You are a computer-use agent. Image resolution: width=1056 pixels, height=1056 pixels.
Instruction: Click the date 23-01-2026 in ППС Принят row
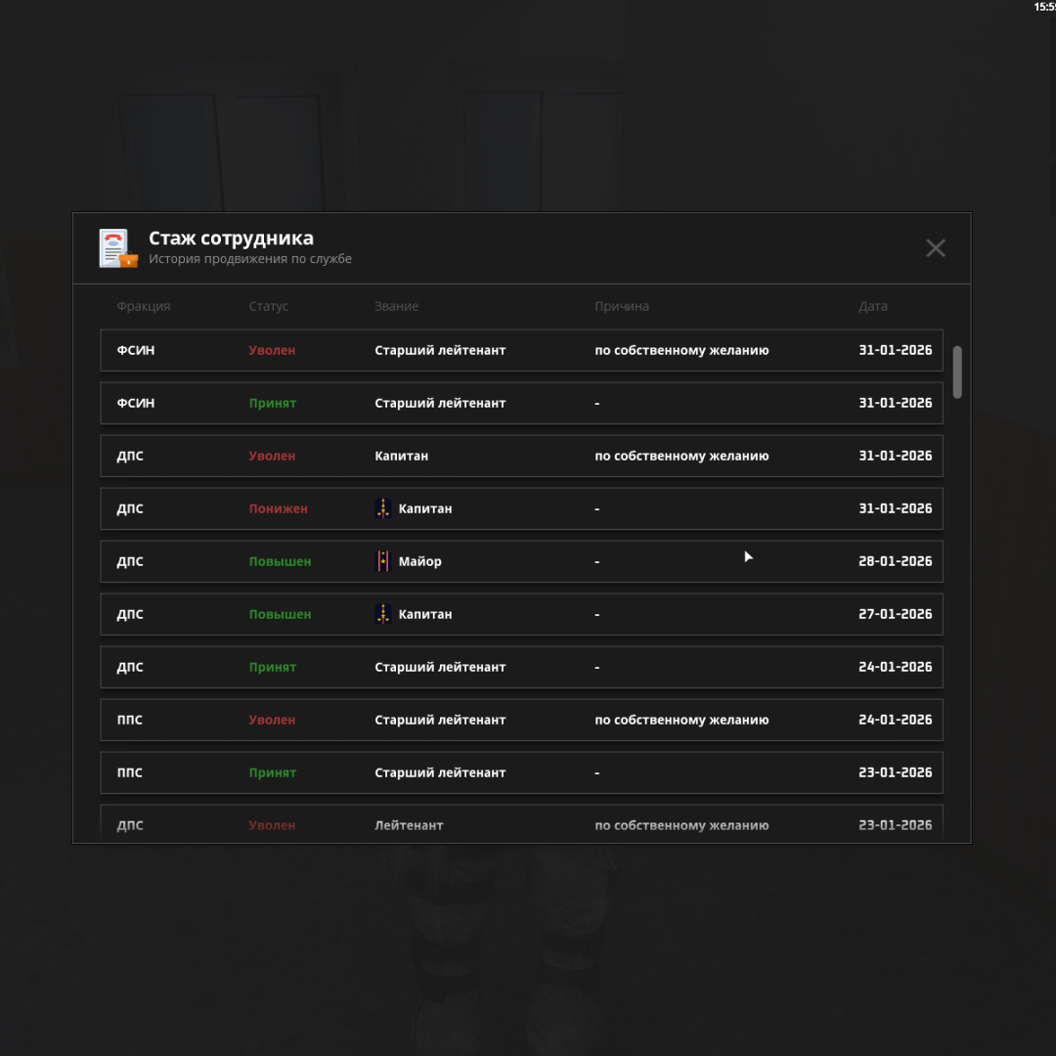[x=895, y=772]
